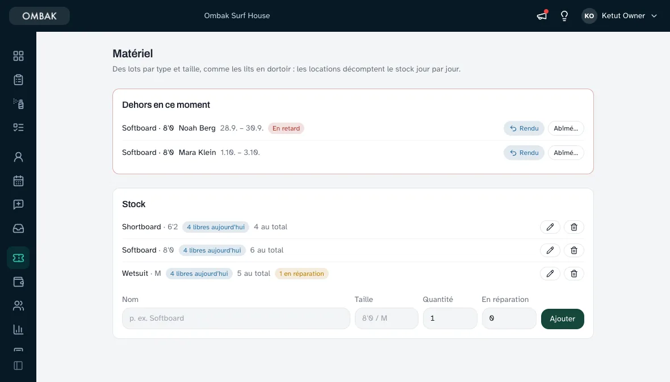Open the message-plus chat icon in sidebar
The width and height of the screenshot is (670, 382).
(x=18, y=205)
